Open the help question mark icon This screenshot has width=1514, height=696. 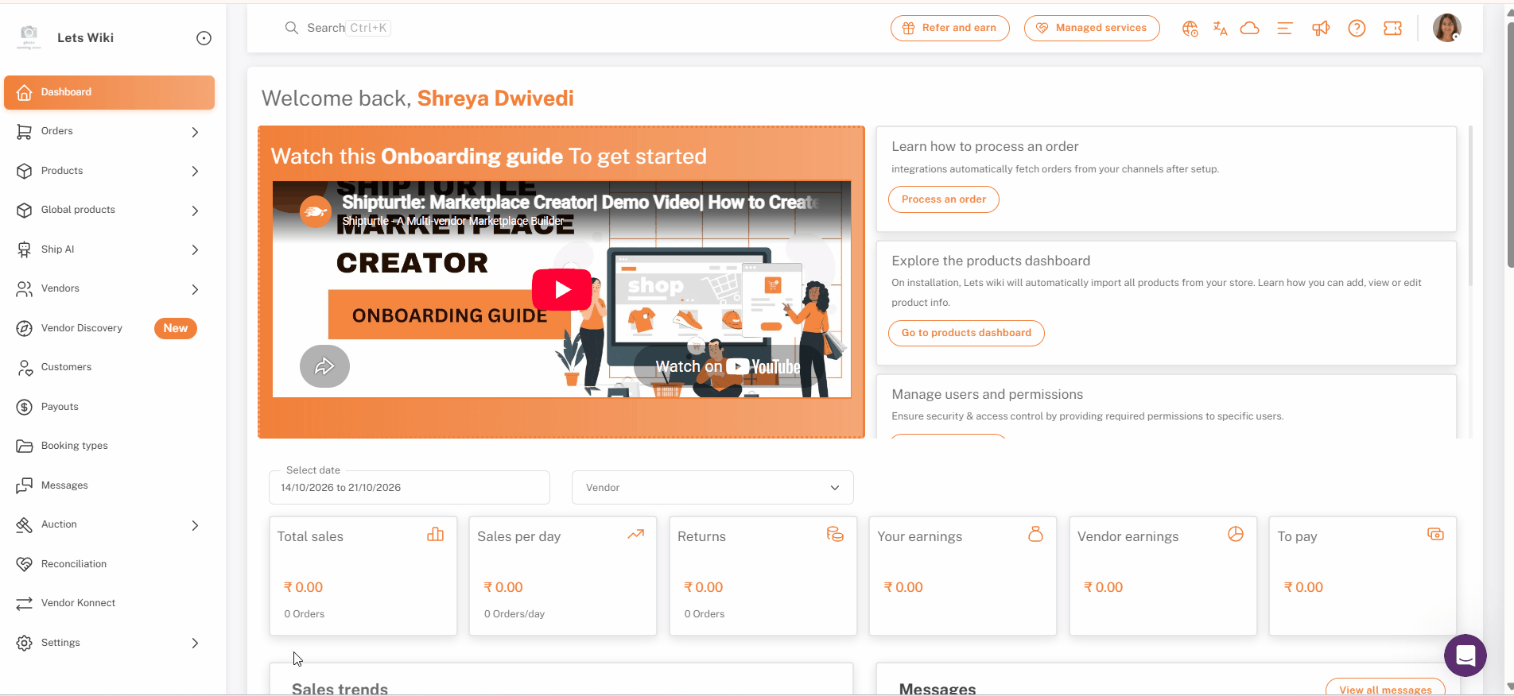click(1357, 29)
